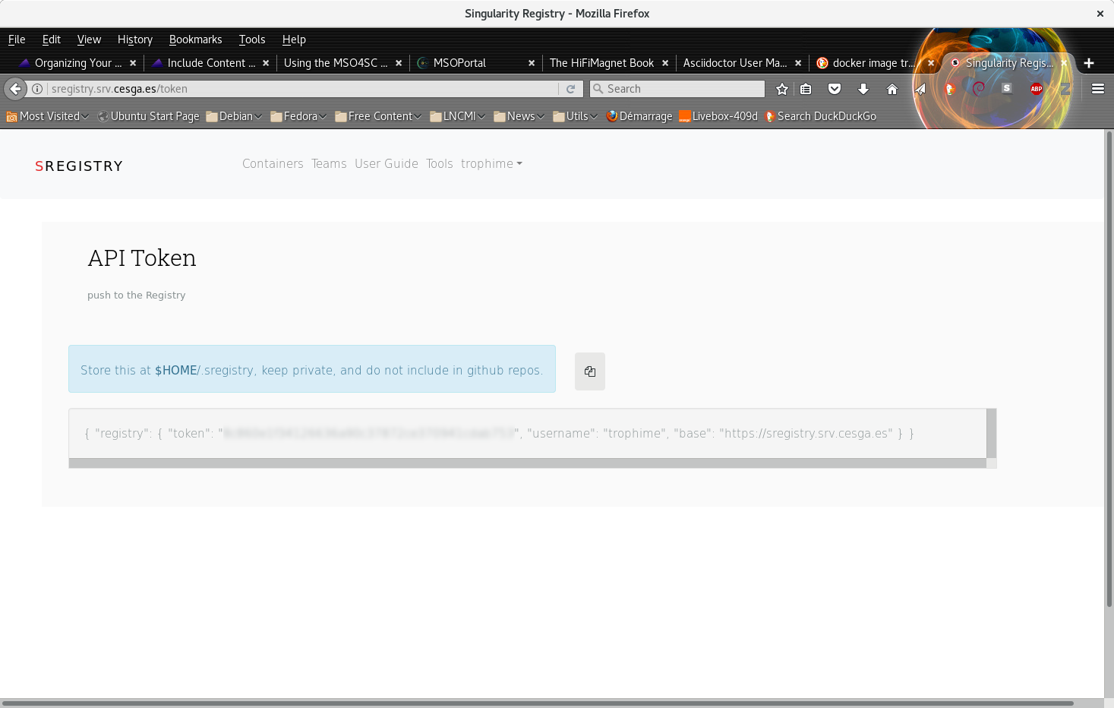Screen dimensions: 1114x708
Task: Expand the News bookmarks folder
Action: [x=519, y=116]
